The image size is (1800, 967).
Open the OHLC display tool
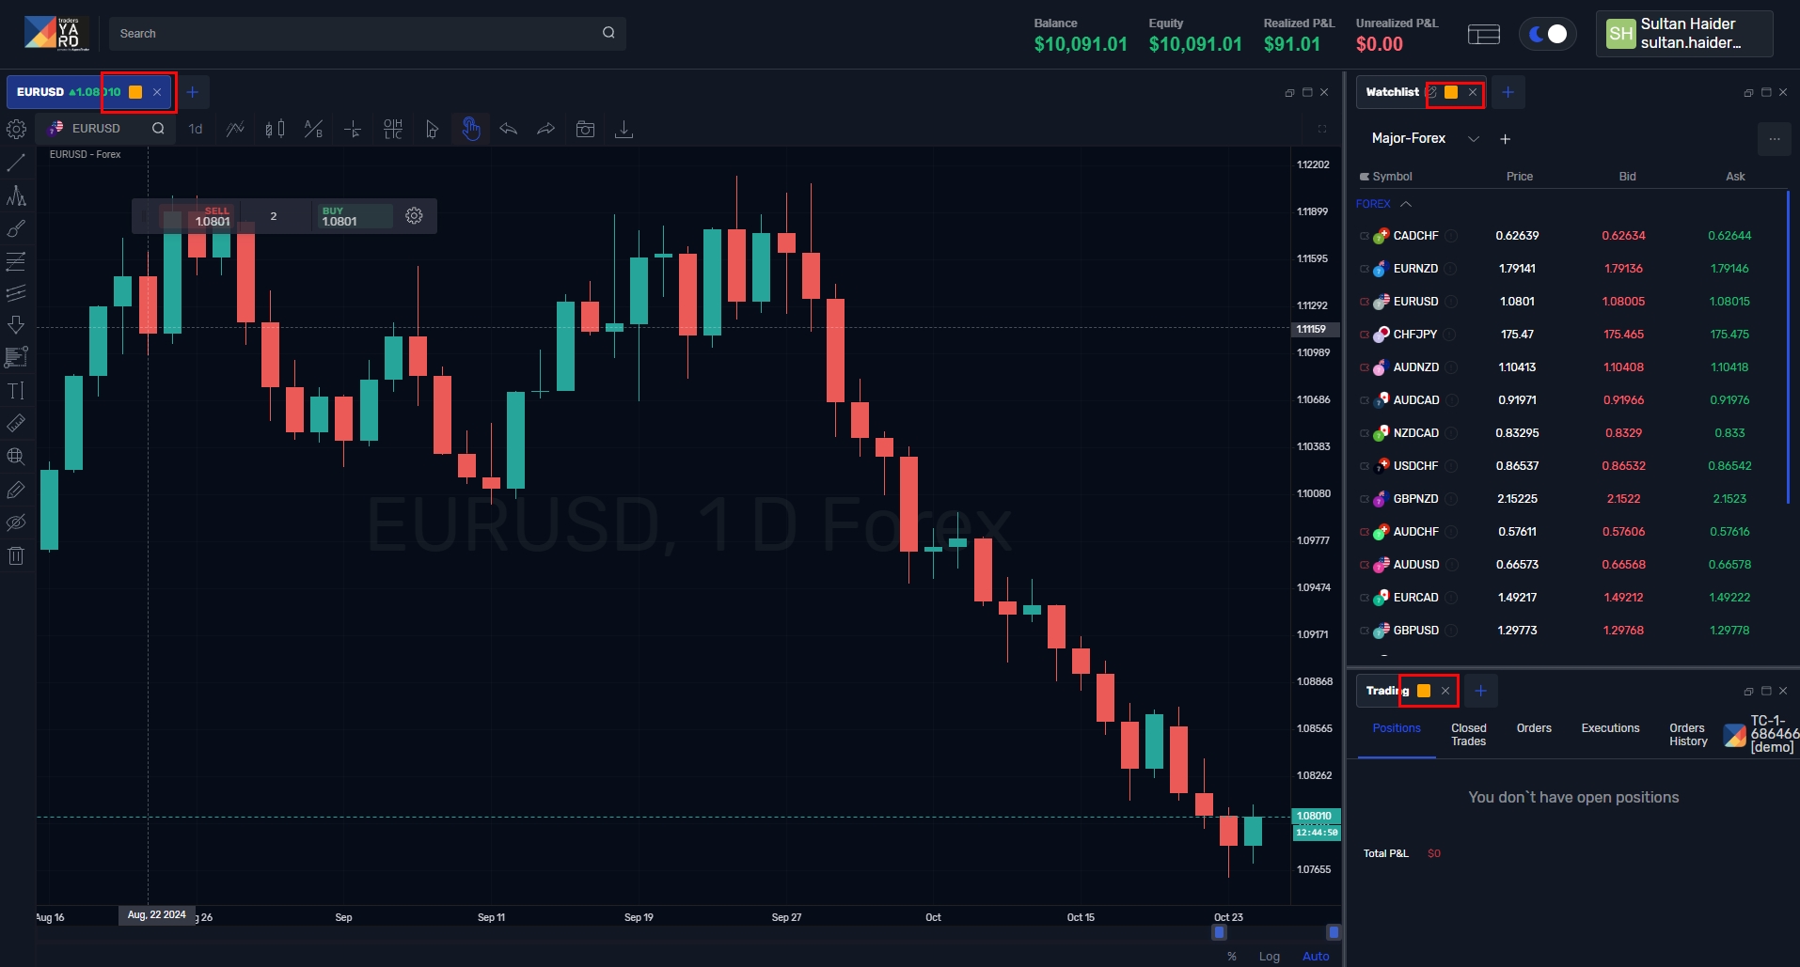pyautogui.click(x=393, y=129)
